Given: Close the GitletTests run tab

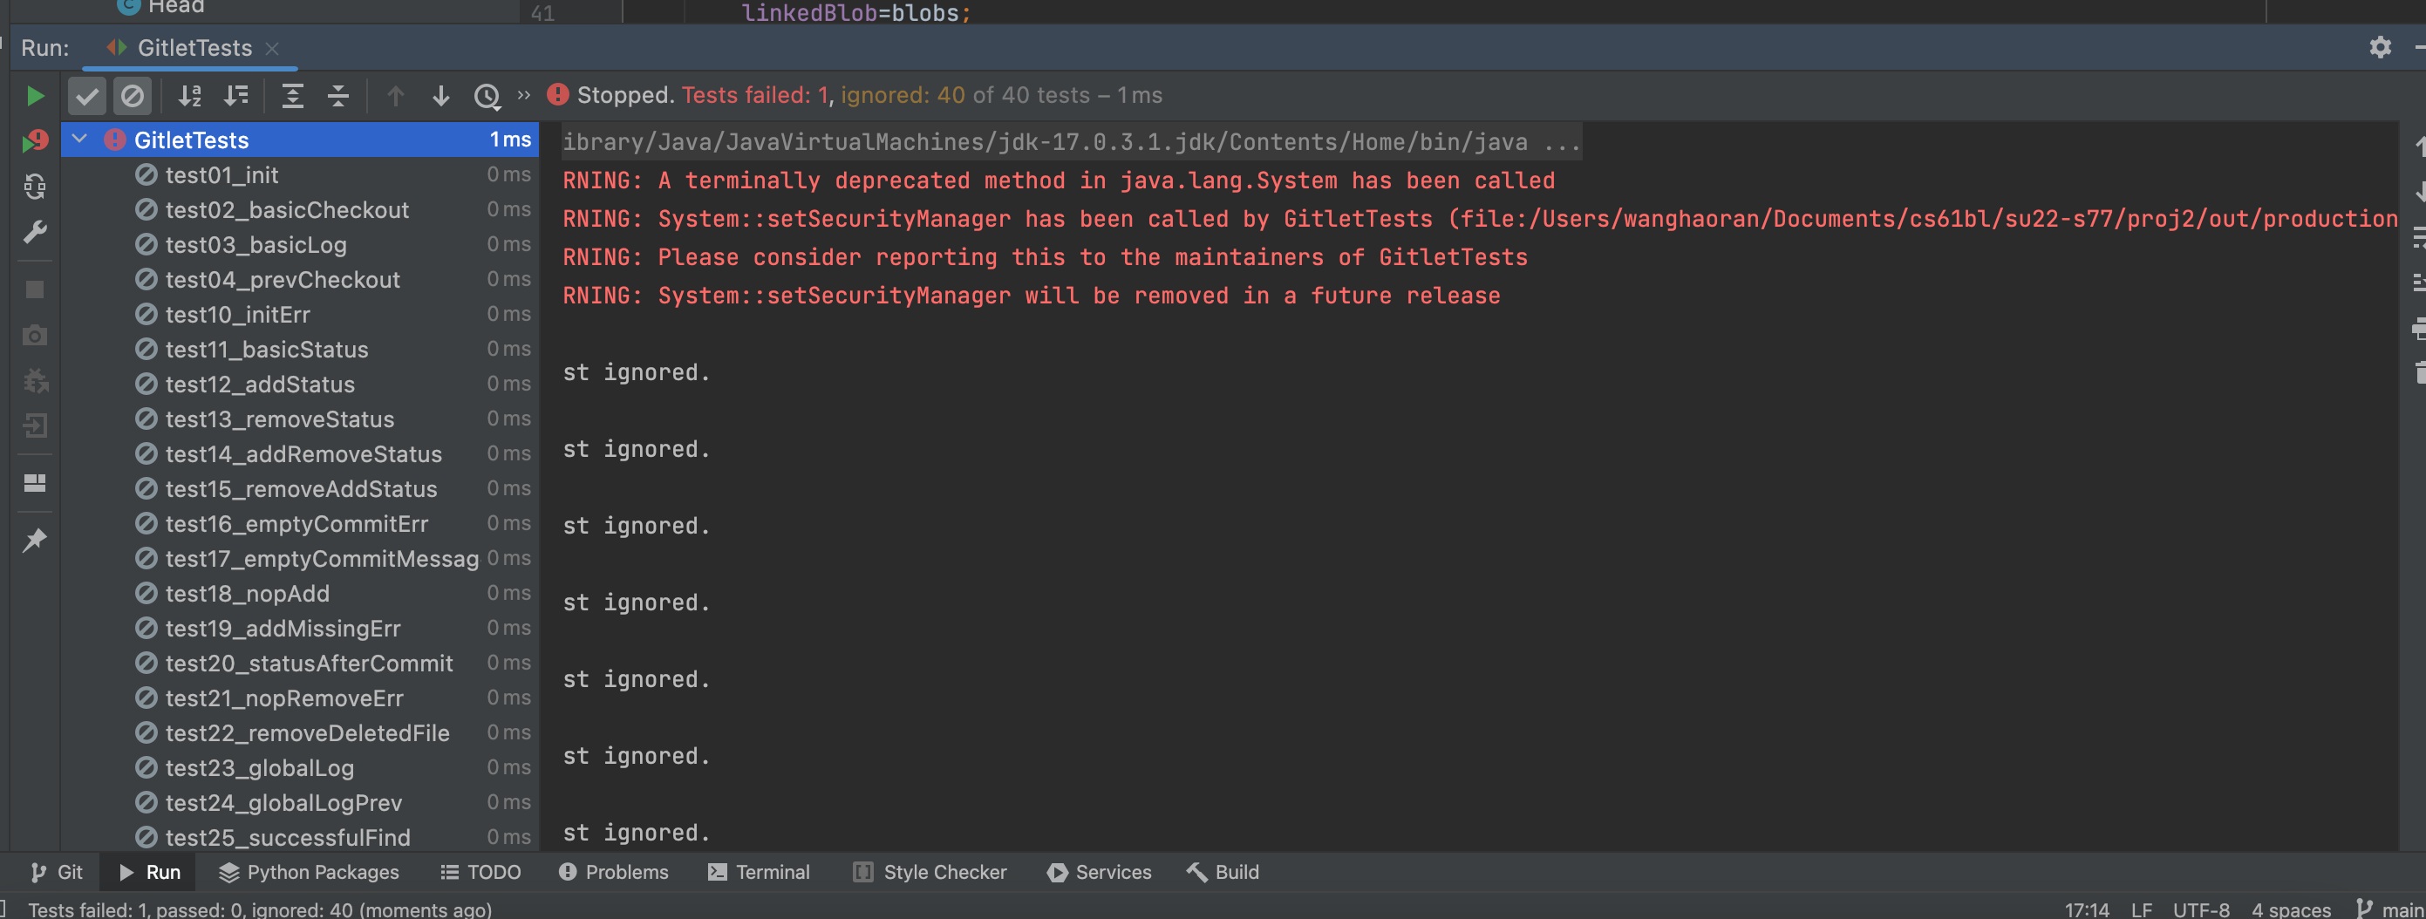Looking at the screenshot, I should (272, 48).
